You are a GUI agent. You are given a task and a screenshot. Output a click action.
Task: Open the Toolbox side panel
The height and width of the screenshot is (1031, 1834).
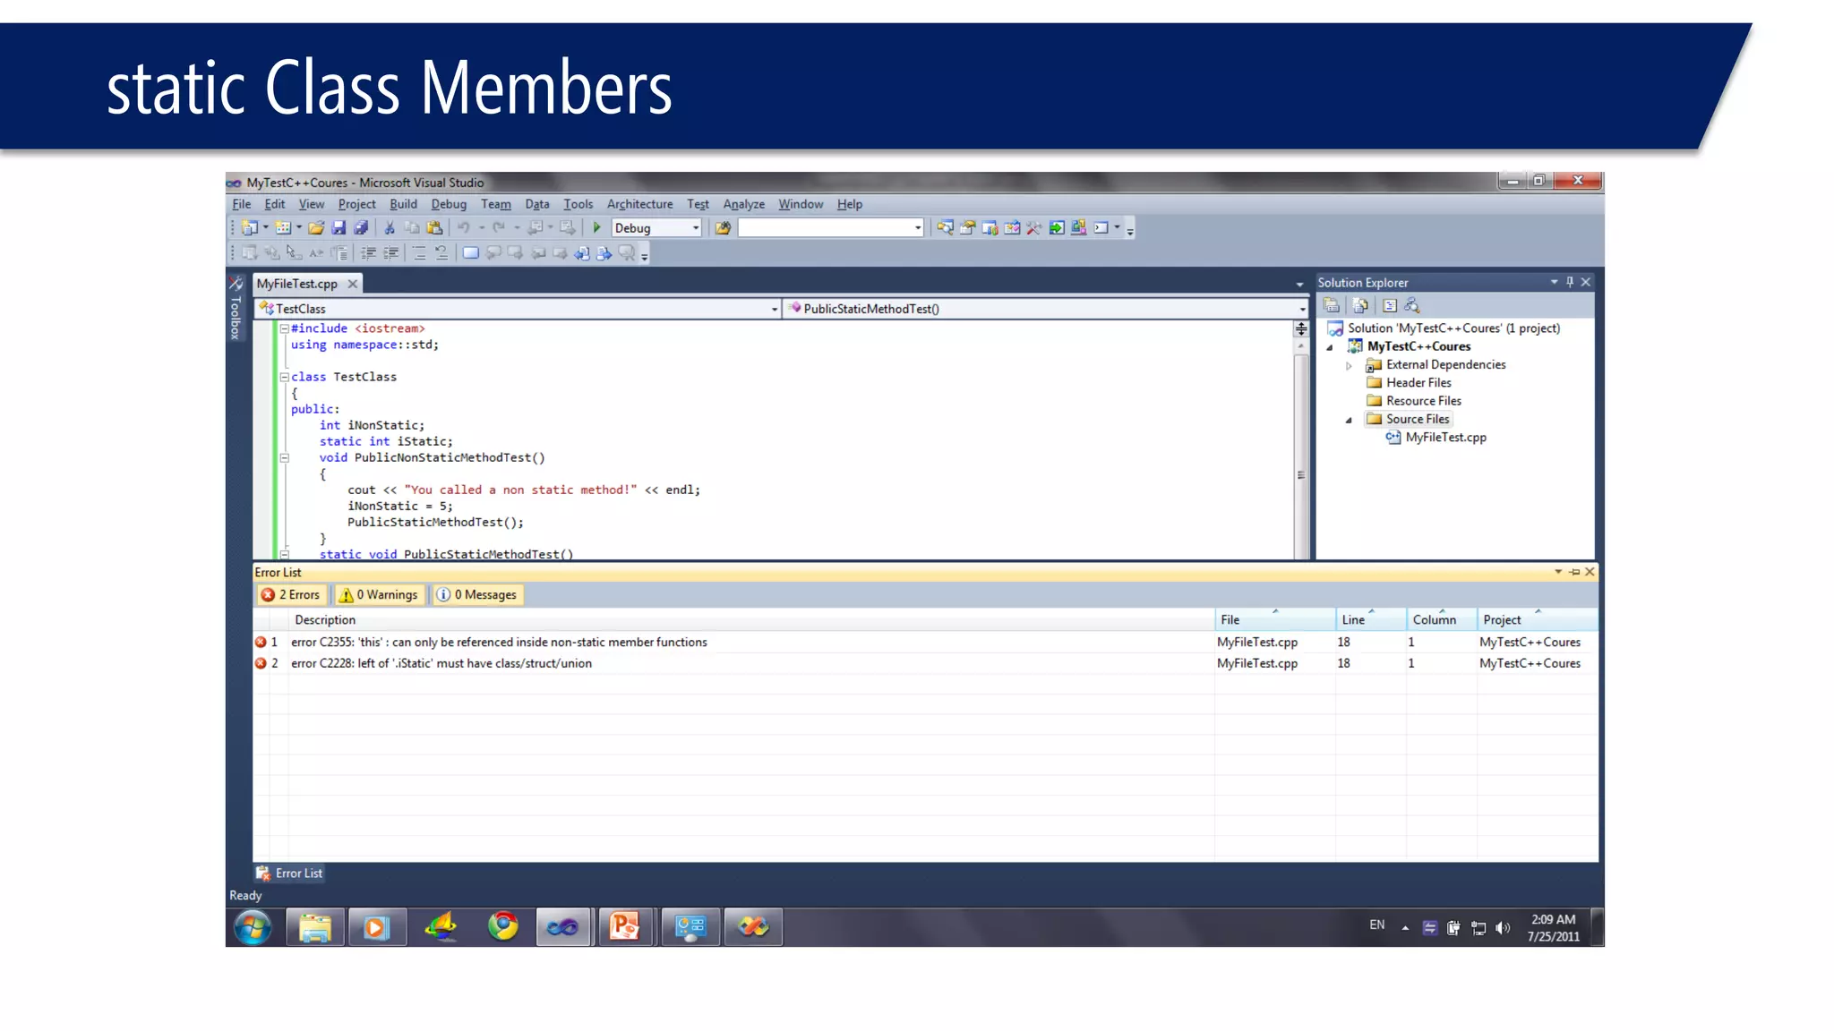pyautogui.click(x=236, y=311)
